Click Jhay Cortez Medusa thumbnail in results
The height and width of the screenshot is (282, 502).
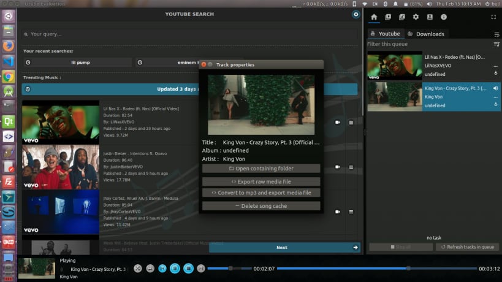[61, 211]
